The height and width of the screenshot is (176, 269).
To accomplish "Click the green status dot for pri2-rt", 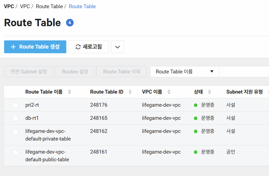I will pyautogui.click(x=196, y=105).
